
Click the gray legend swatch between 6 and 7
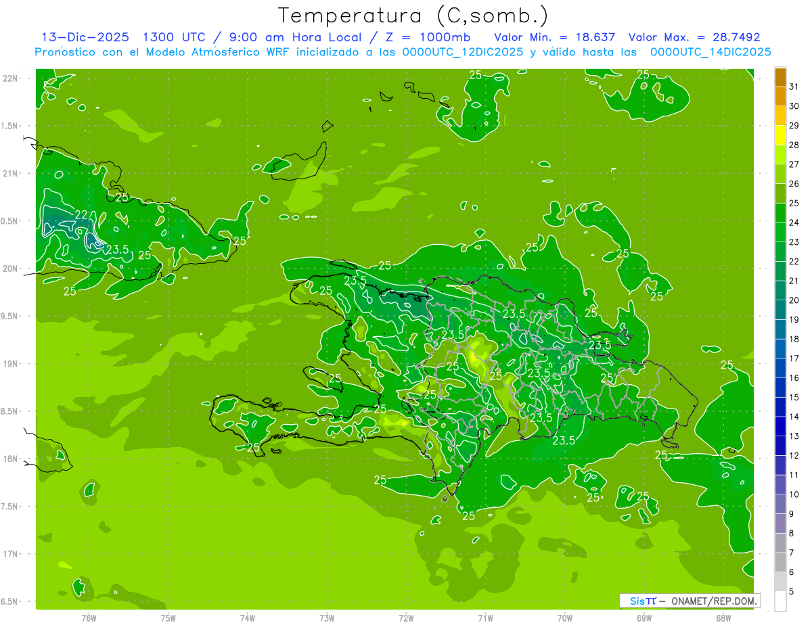tap(780, 562)
